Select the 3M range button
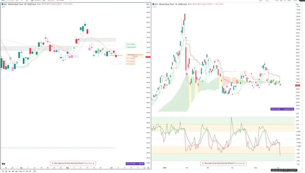This screenshot has height=173, width=305. (x=13, y=171)
